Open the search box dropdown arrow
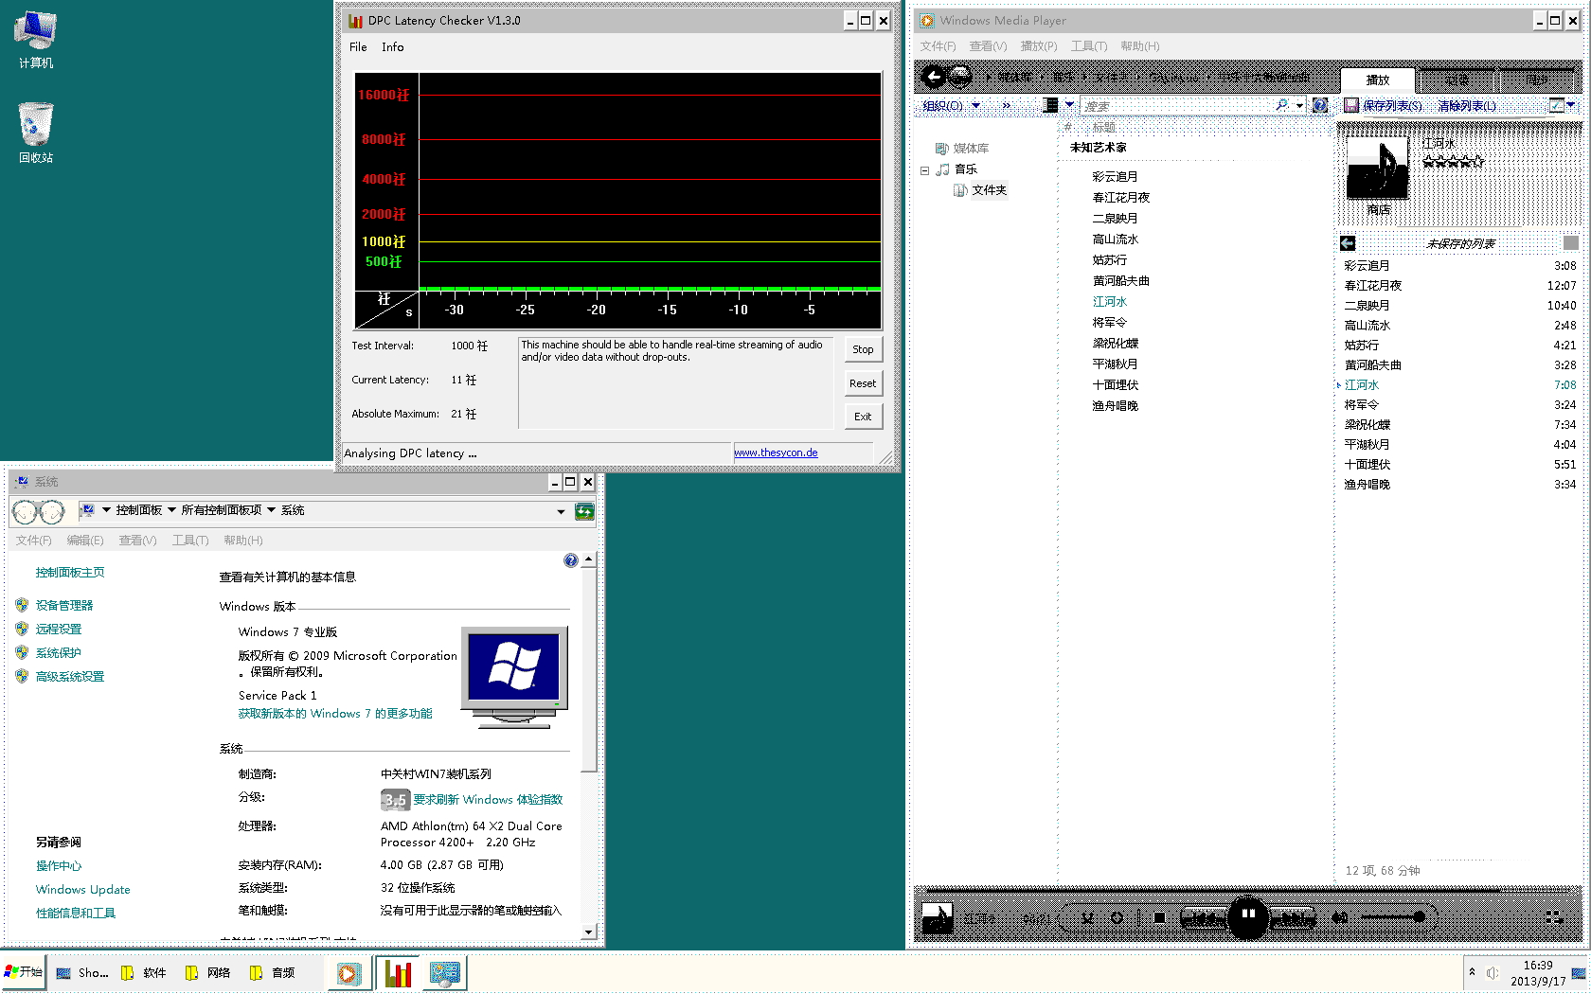1591x994 pixels. click(x=1299, y=105)
